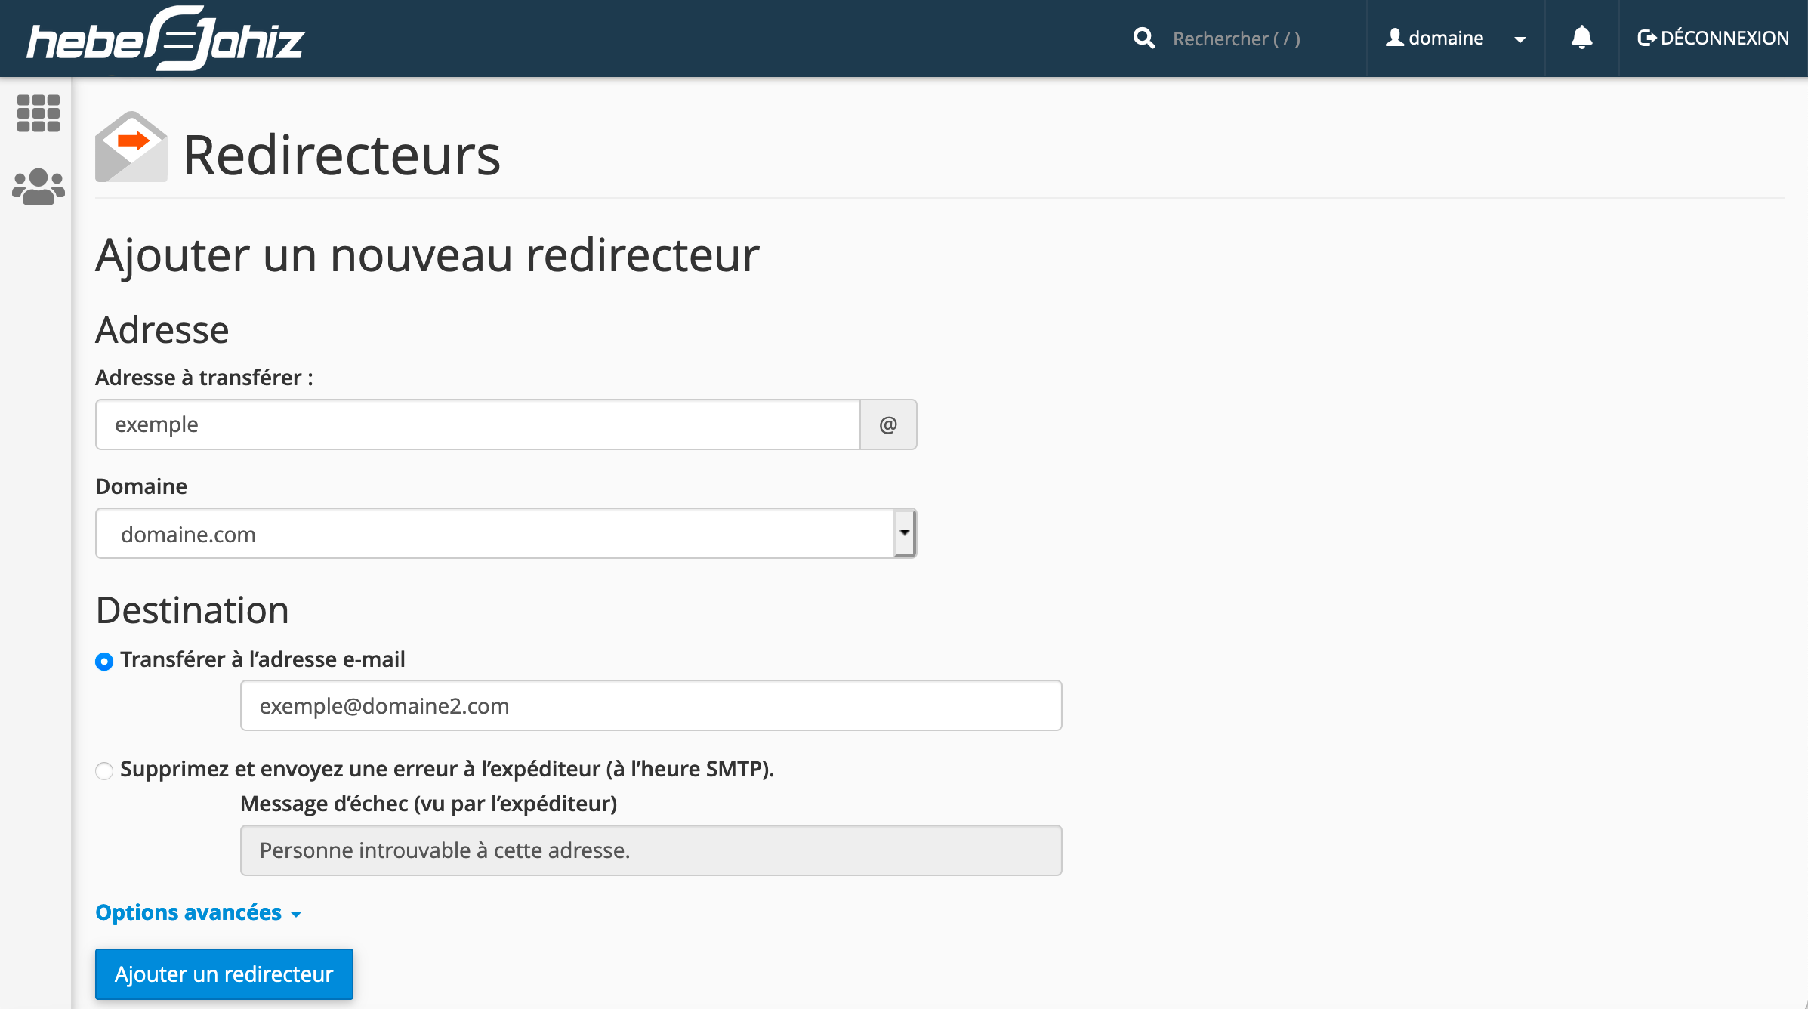Click the hebeJohiz logo
Screen dimensions: 1808x1009
tap(166, 39)
